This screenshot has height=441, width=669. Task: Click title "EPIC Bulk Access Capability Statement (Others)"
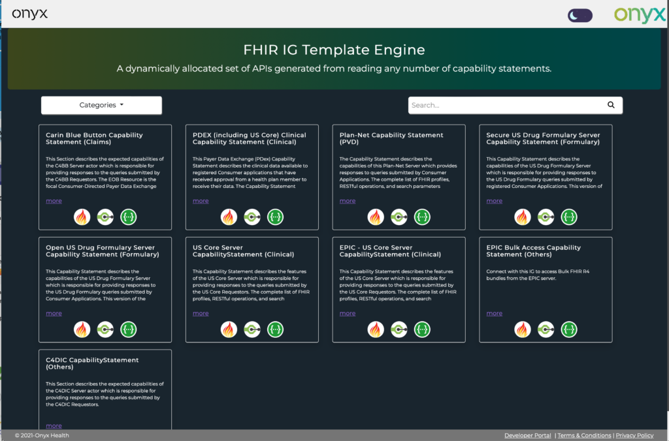click(x=533, y=251)
